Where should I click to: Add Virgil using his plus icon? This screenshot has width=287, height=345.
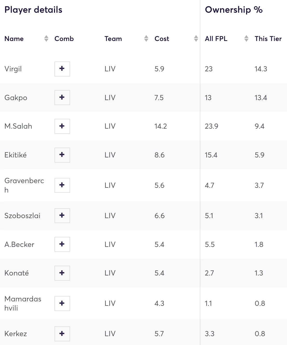point(62,69)
